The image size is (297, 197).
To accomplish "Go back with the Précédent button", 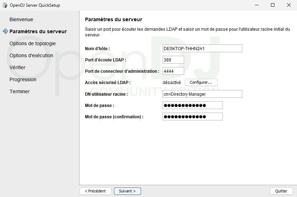I will tap(95, 191).
